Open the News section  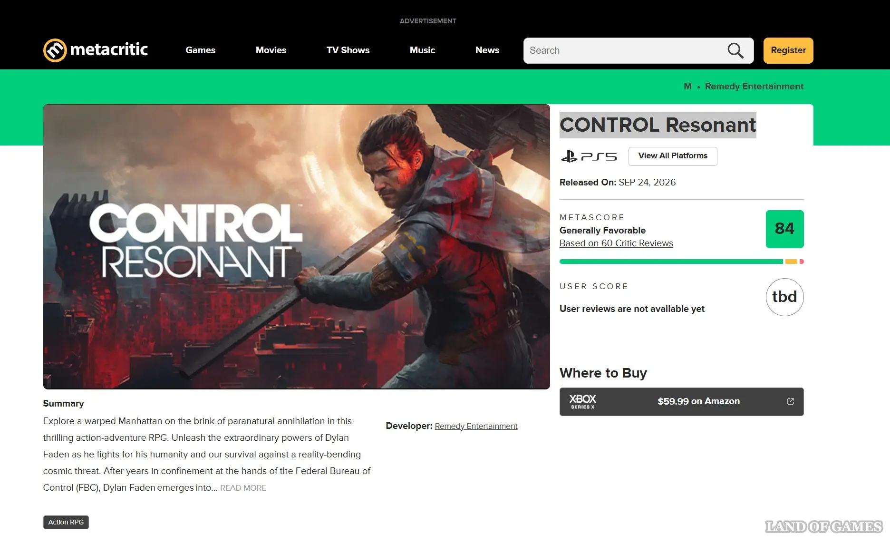(487, 50)
